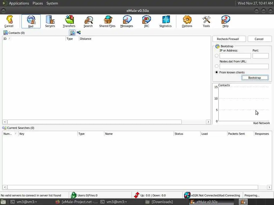The width and height of the screenshot is (274, 205).
Task: Sort searches by Load column header
Action: pos(214,134)
